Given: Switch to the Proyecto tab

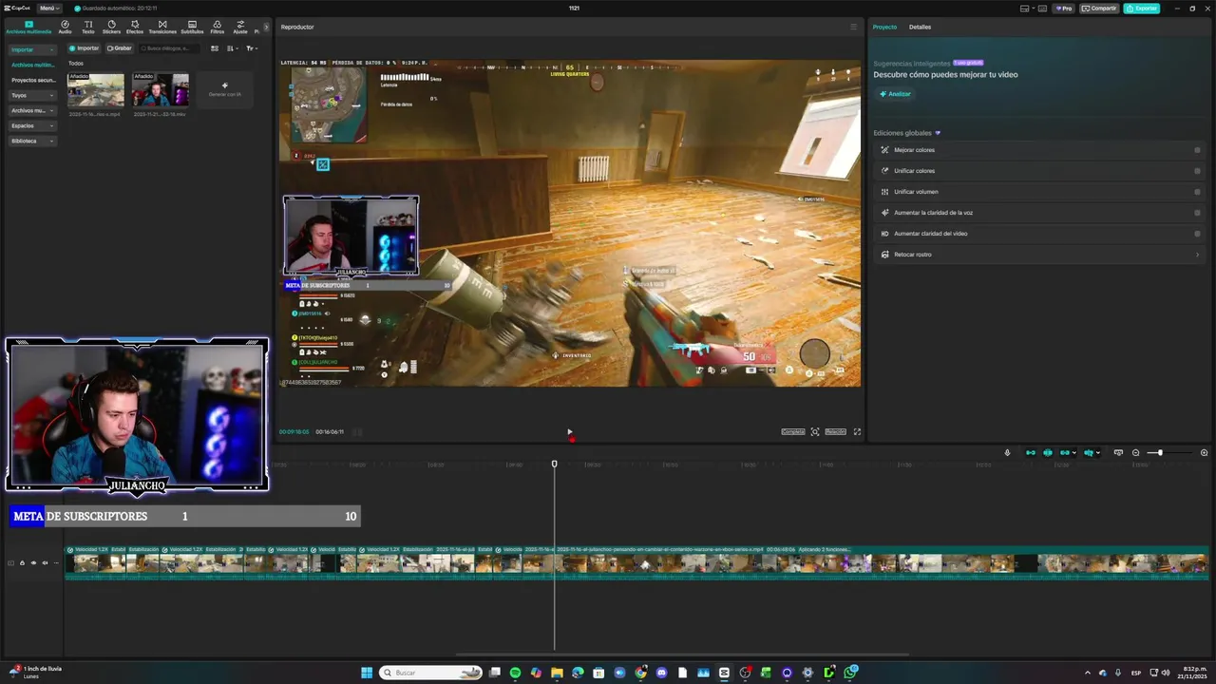Looking at the screenshot, I should pos(884,27).
